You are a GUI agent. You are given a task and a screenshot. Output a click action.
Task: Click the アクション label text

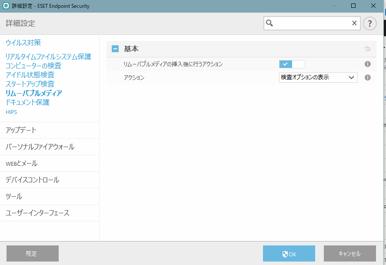coord(134,77)
